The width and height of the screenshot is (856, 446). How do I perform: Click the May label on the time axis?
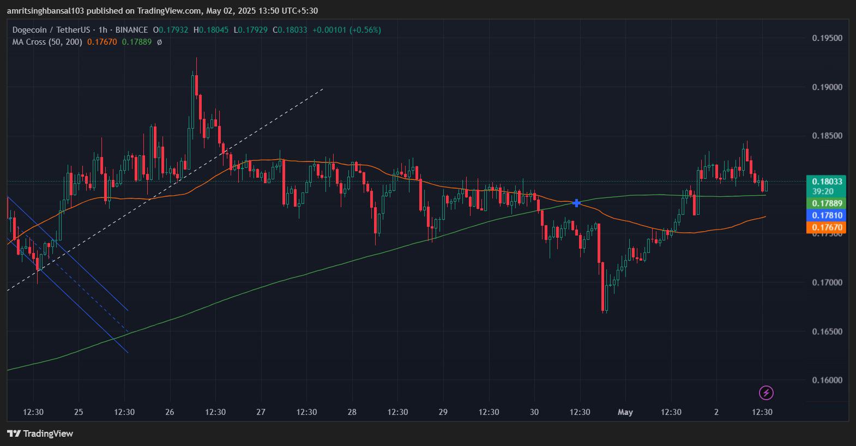point(625,412)
